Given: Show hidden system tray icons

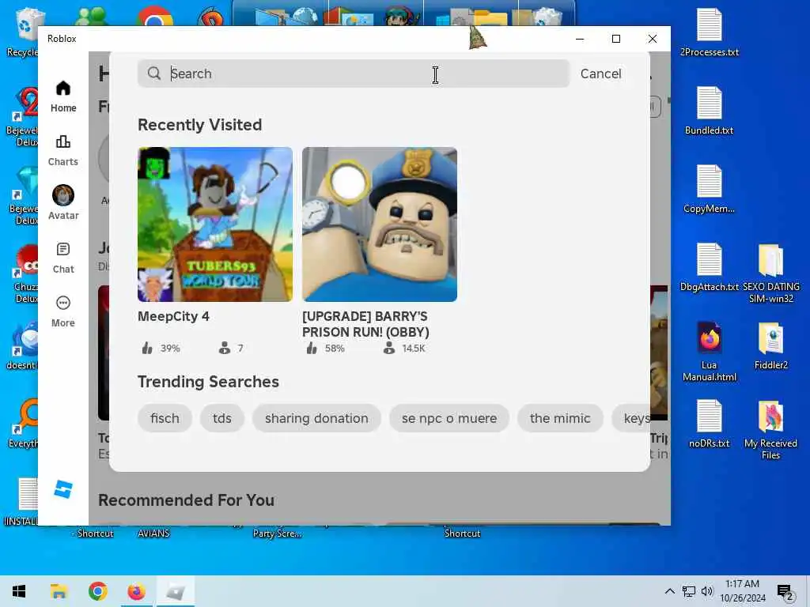Looking at the screenshot, I should pos(669,591).
